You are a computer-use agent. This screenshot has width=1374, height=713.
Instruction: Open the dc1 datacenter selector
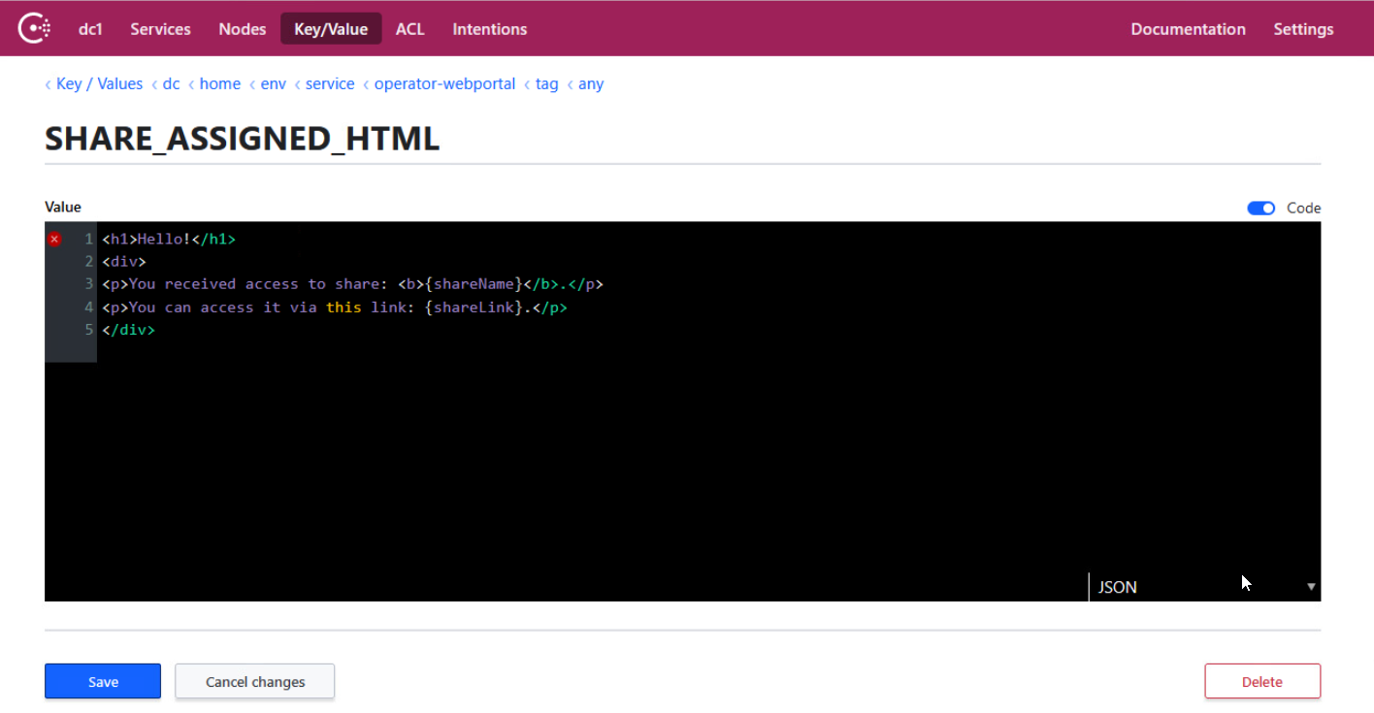[x=90, y=29]
